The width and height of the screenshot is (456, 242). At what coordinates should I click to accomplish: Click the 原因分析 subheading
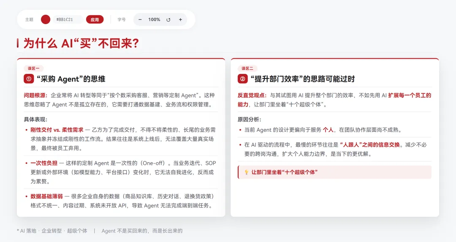coord(249,120)
